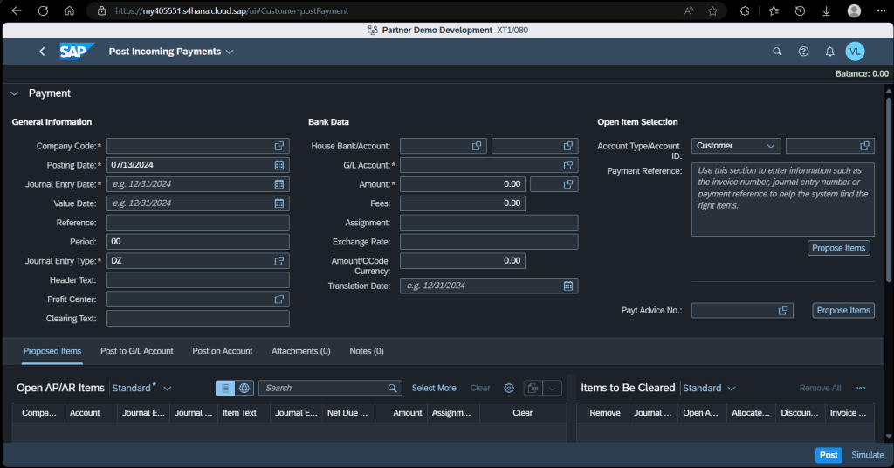Click the Post button
This screenshot has width=894, height=468.
(x=829, y=455)
